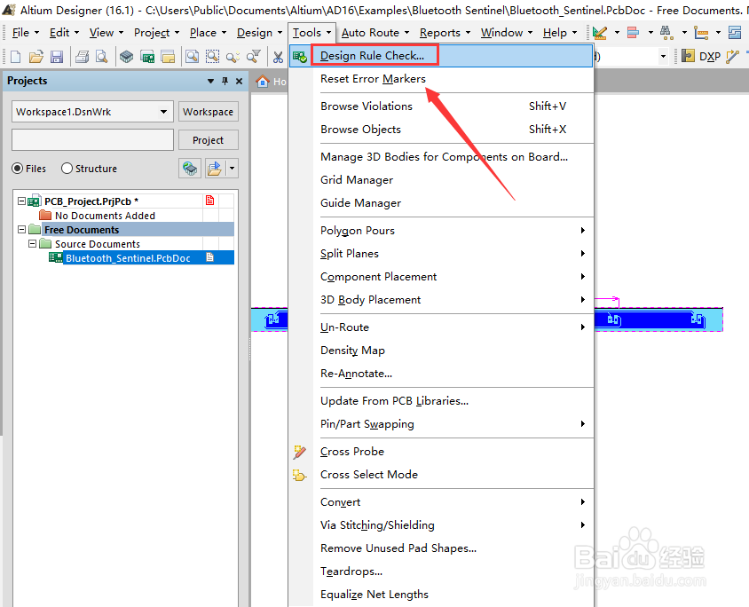Click Zoom selected objects icon

click(x=233, y=57)
